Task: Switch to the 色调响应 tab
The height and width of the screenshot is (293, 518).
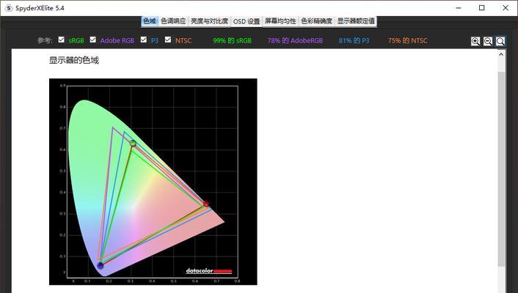Action: pyautogui.click(x=173, y=21)
